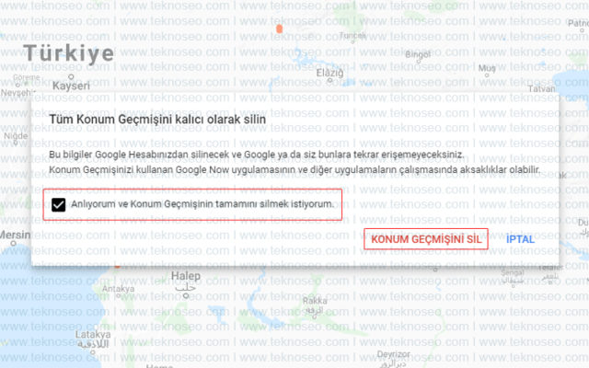Cancel the dialog with İPTAL
589x368 pixels.
(x=520, y=239)
